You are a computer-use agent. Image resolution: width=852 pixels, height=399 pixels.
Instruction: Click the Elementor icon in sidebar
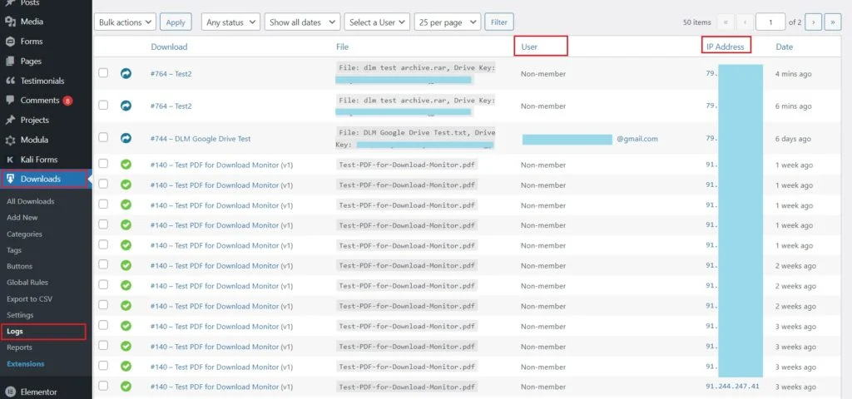pyautogui.click(x=10, y=392)
